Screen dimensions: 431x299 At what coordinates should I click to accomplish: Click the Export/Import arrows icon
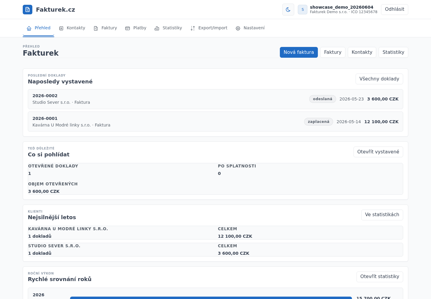click(x=193, y=28)
